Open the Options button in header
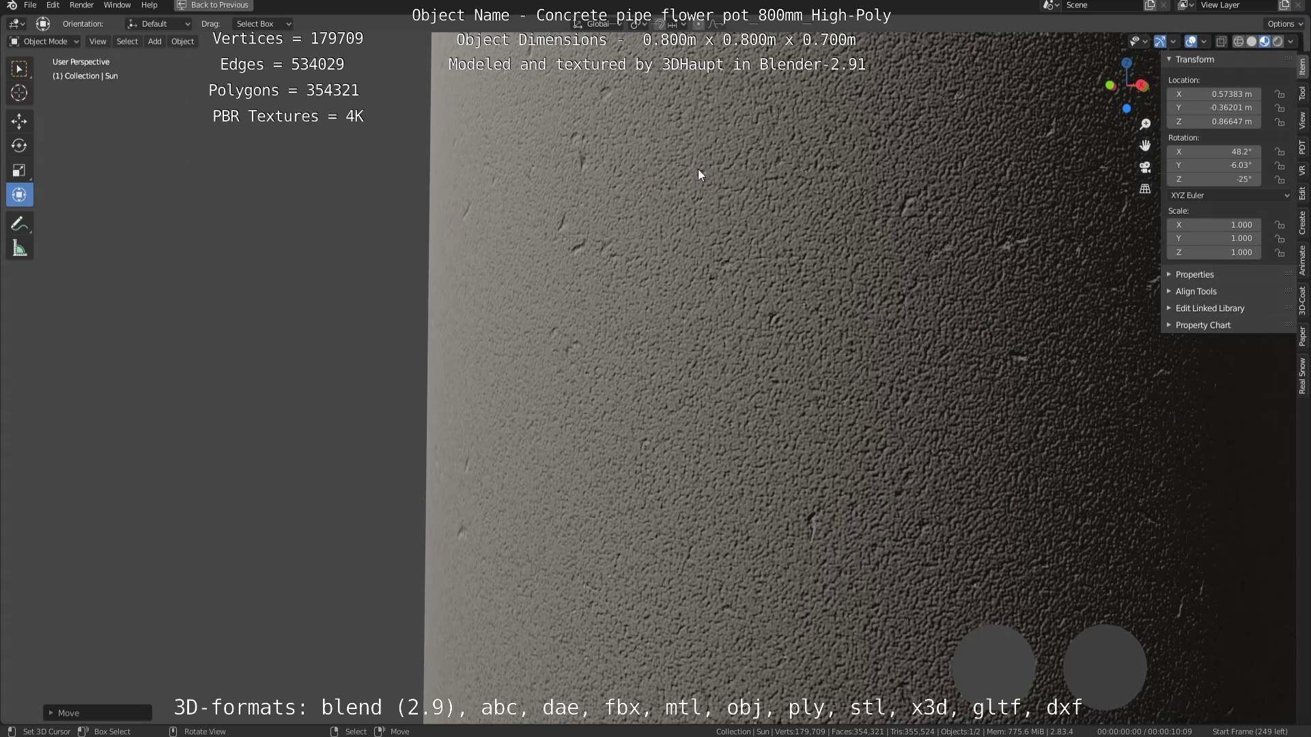Viewport: 1311px width, 737px height. tap(1284, 24)
